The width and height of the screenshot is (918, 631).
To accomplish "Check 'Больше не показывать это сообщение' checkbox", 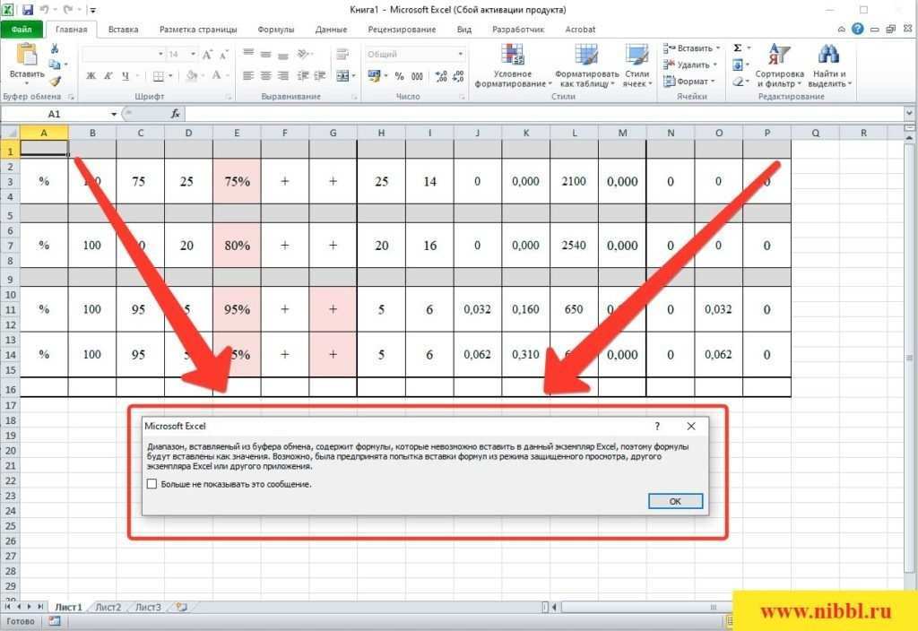I will pyautogui.click(x=152, y=484).
